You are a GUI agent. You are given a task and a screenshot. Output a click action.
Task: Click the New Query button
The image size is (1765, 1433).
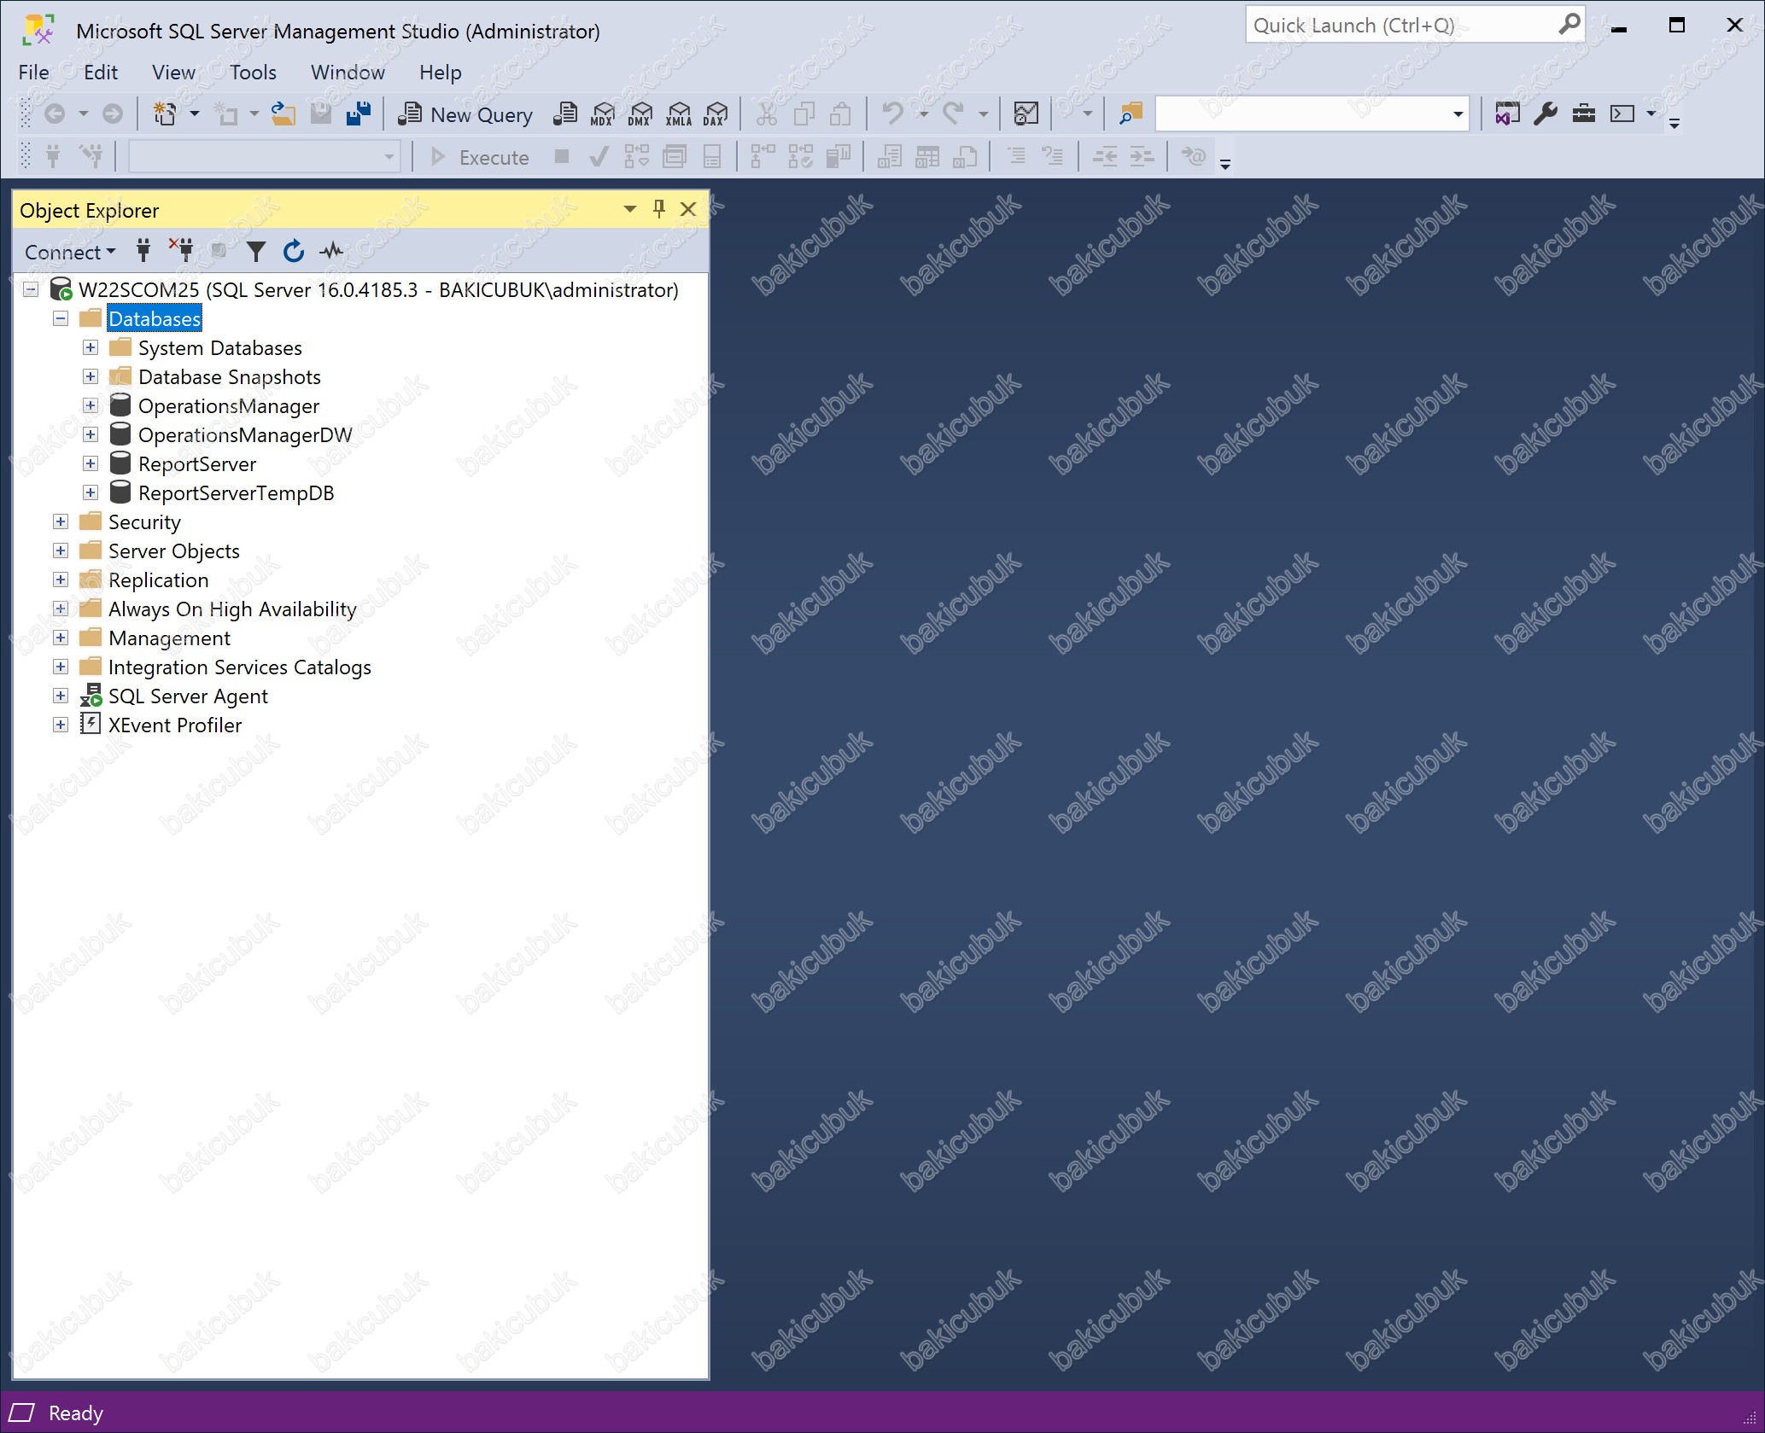coord(465,114)
